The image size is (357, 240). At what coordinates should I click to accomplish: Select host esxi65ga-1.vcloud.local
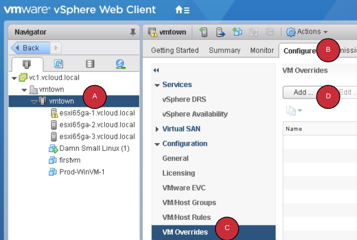(x=97, y=113)
